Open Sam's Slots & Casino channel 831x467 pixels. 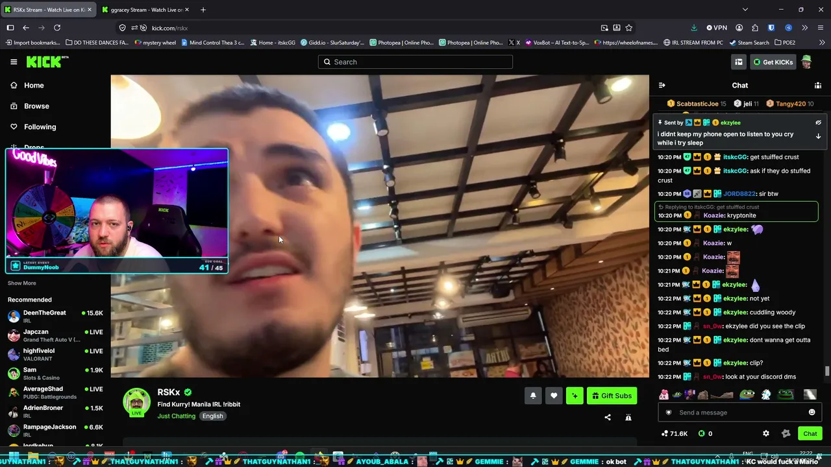tap(55, 374)
